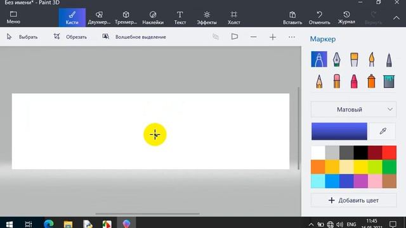Click the horizontal scrollbar below canvas
The width and height of the screenshot is (406, 228).
pos(148,214)
